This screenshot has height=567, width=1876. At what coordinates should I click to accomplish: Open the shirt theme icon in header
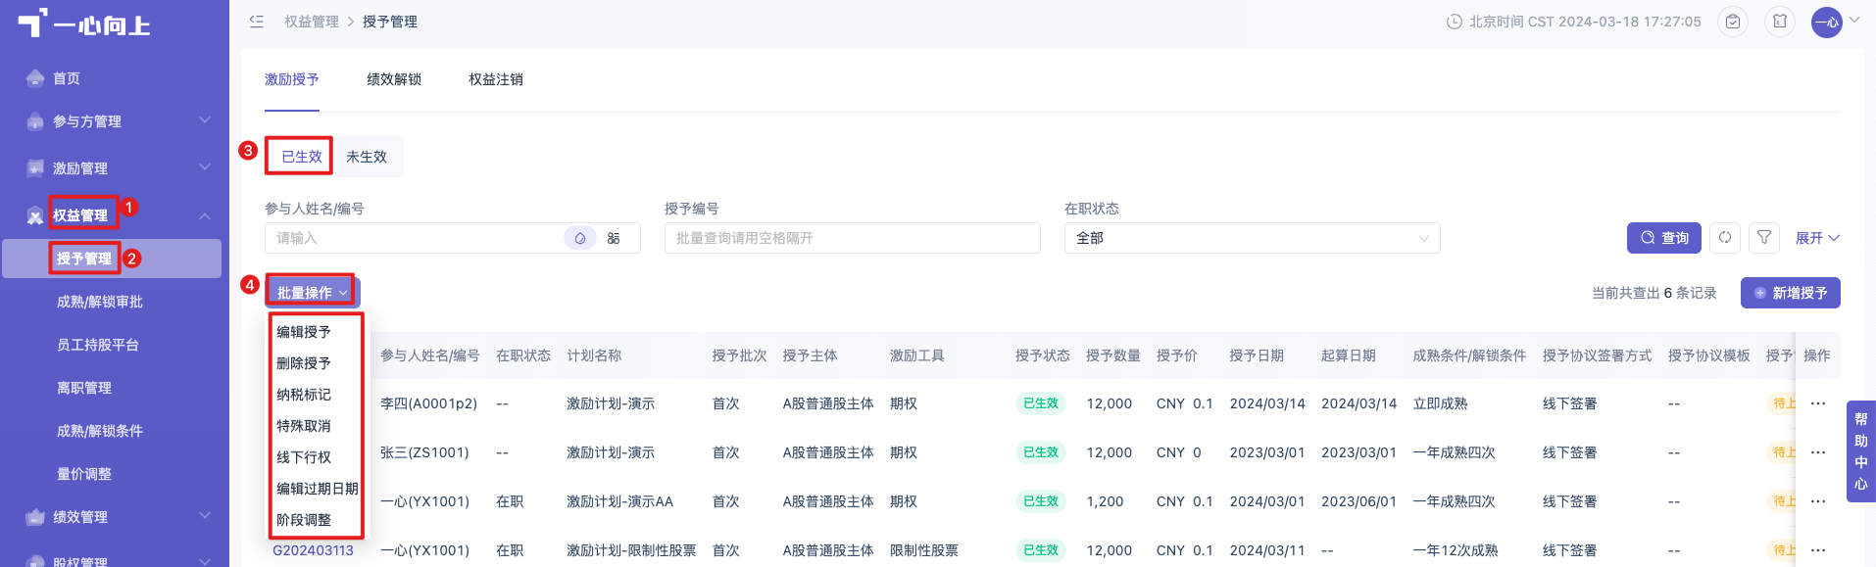tap(1780, 22)
